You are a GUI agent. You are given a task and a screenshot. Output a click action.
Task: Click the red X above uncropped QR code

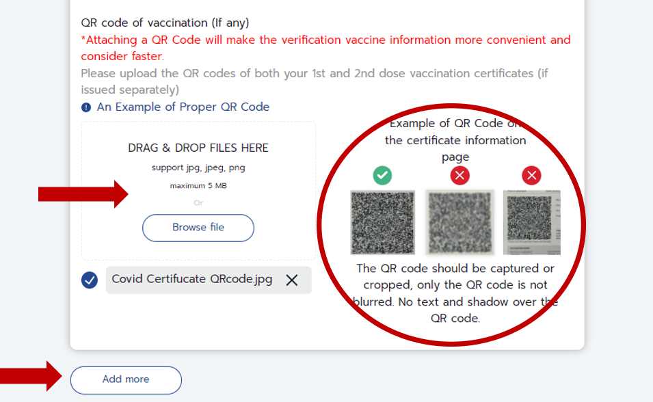coord(531,176)
